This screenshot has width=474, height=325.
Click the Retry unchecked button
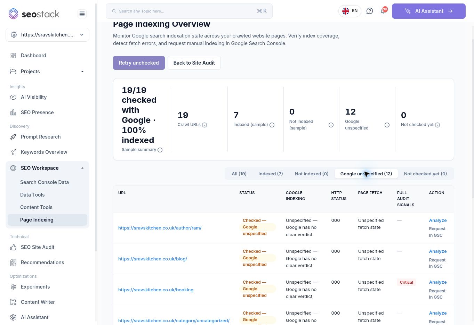click(139, 63)
